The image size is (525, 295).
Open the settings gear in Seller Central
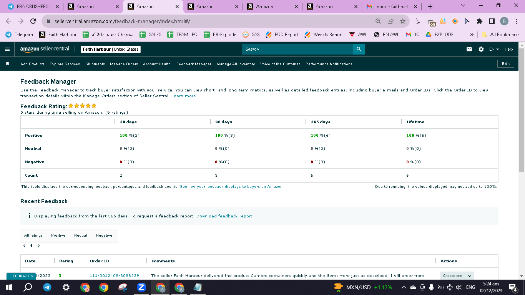pos(481,49)
